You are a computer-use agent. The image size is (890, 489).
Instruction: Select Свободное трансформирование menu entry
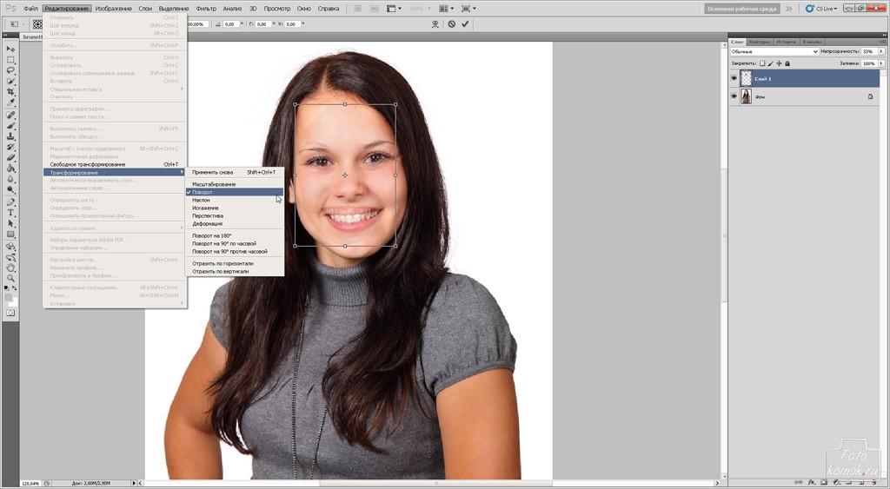(x=115, y=164)
